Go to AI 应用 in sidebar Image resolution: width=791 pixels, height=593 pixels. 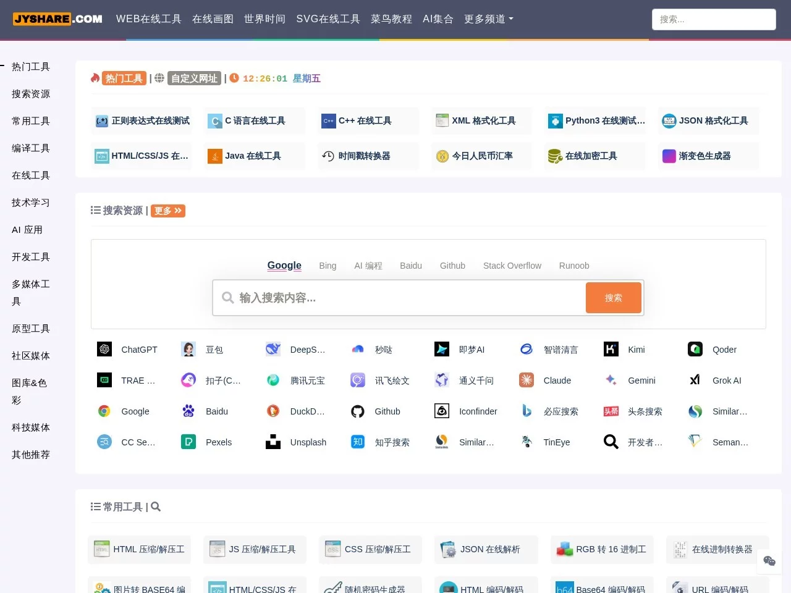click(x=27, y=230)
